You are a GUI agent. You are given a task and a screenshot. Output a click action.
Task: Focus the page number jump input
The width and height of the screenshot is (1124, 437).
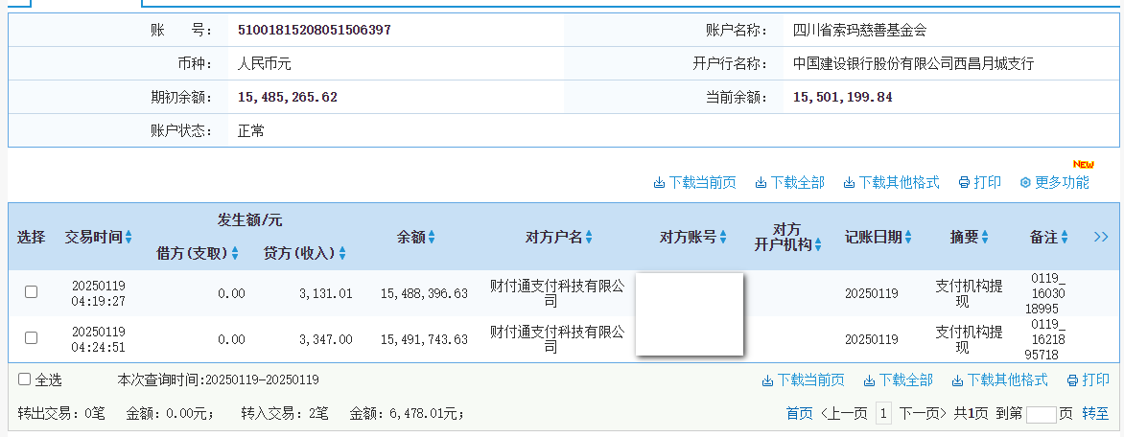[x=1042, y=414]
